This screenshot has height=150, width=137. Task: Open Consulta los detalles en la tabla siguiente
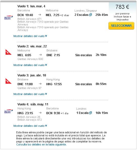coord(41,144)
